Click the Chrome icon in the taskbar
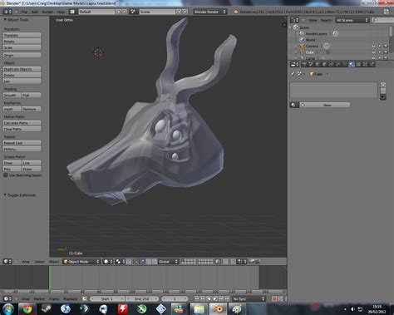Screen dimensions: 394x315 (x=27, y=309)
